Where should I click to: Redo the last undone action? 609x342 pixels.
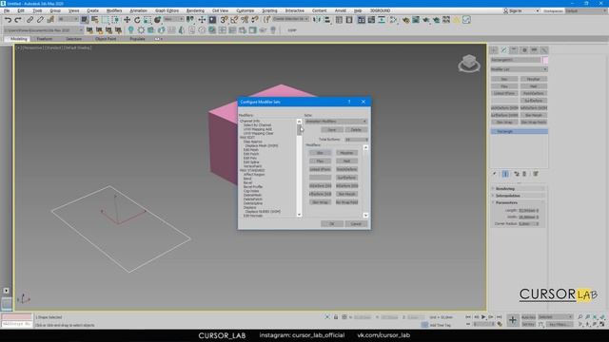[x=18, y=20]
